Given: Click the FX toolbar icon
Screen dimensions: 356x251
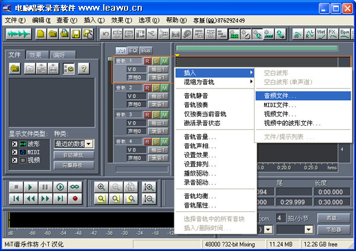Looking at the screenshot, I should click(x=333, y=34).
